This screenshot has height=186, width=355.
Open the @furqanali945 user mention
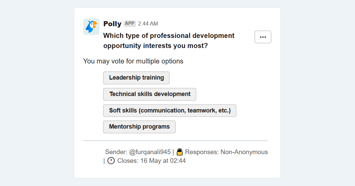[150, 152]
